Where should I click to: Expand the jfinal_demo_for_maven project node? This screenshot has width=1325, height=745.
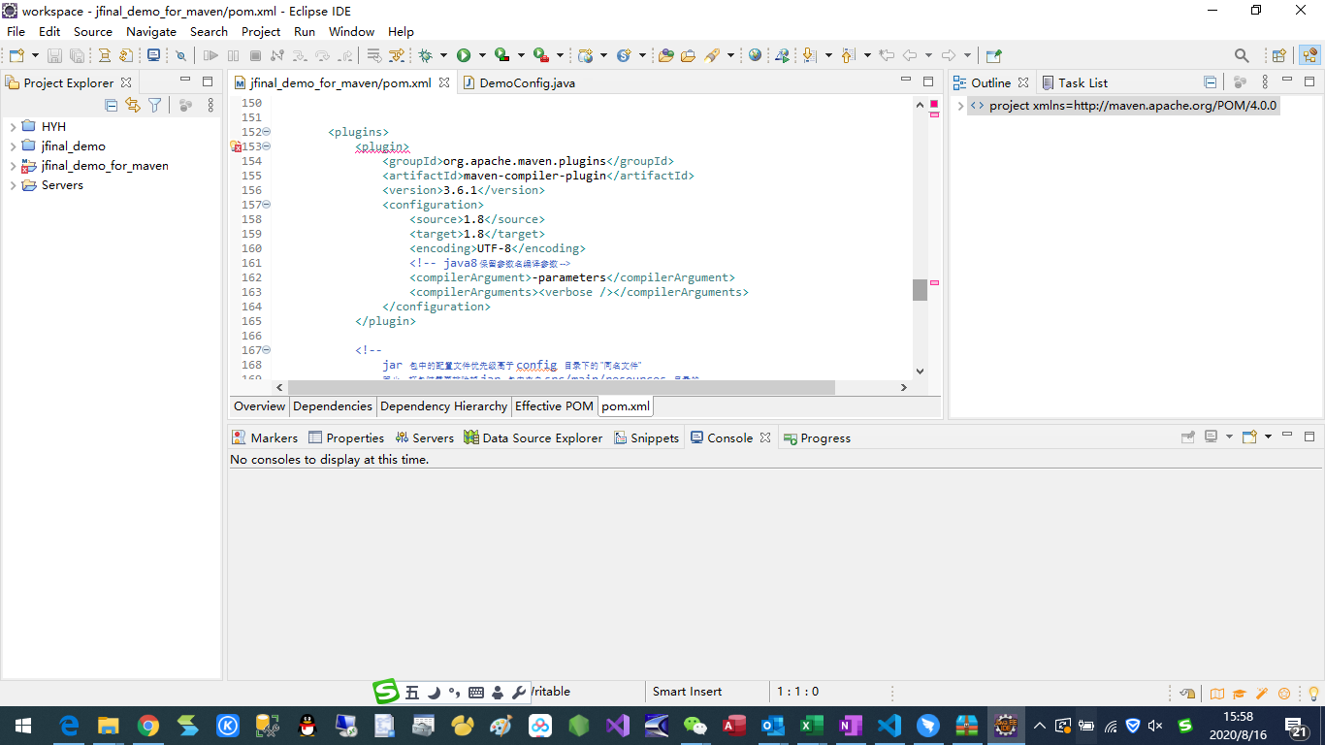coord(13,166)
